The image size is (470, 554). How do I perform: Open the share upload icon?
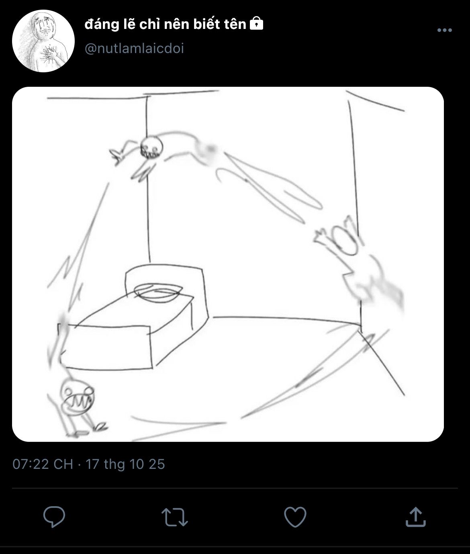tap(415, 517)
